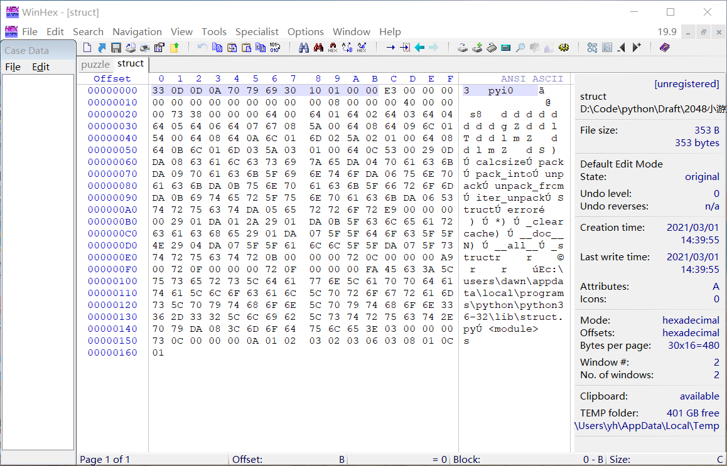Screen dimensions: 727x466
Task: Print the document using the printer icon
Action: click(144, 47)
